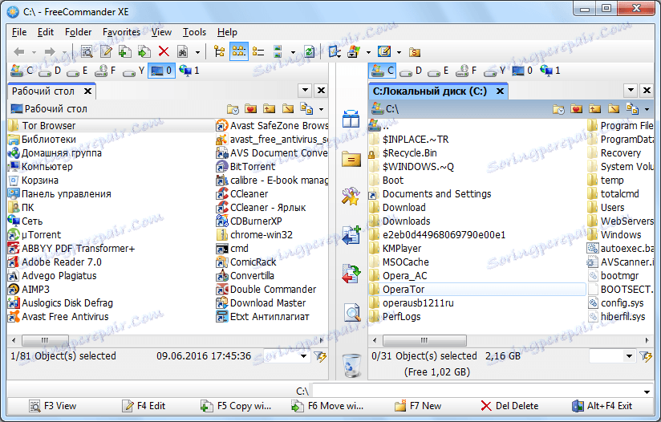Click the F4 Edit button
The width and height of the screenshot is (661, 422).
tap(144, 406)
